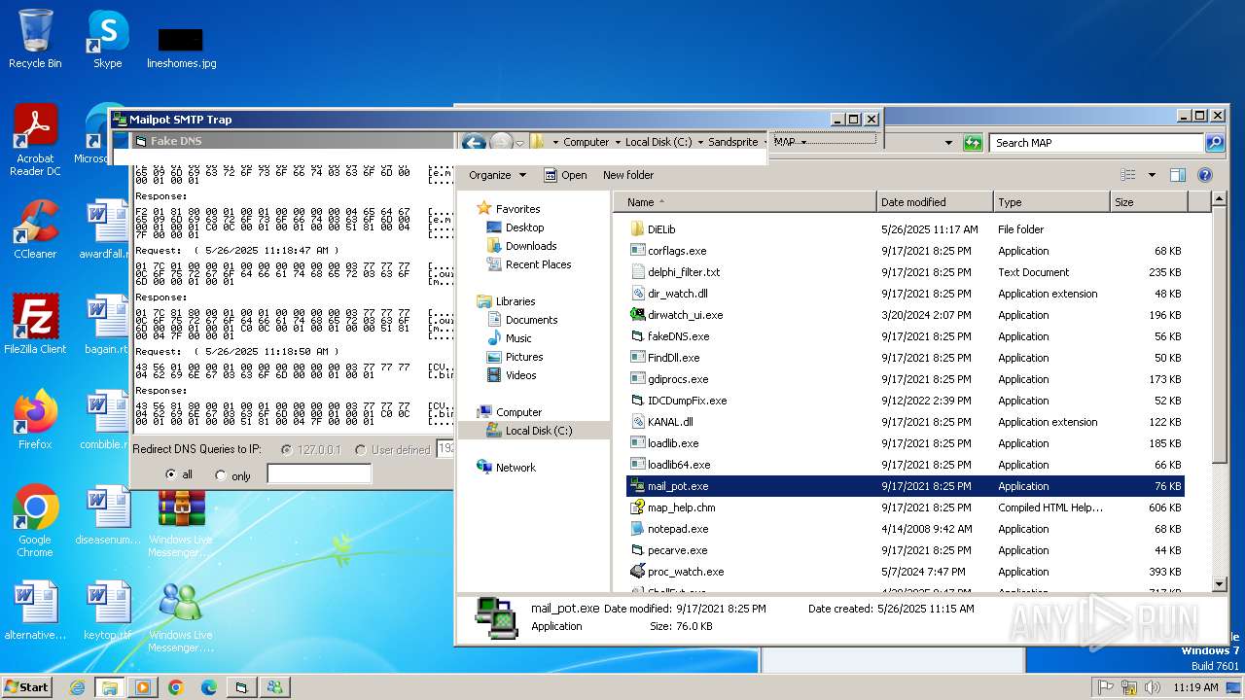Open Windows Live Messenger people icon shortcut

point(181,616)
